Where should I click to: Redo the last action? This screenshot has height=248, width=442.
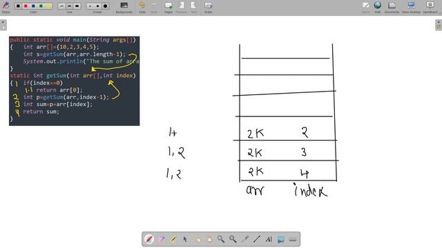[x=154, y=7]
